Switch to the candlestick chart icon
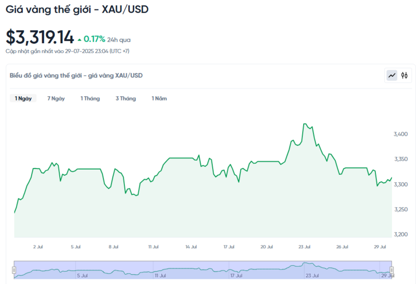This screenshot has height=284, width=416. [x=405, y=75]
